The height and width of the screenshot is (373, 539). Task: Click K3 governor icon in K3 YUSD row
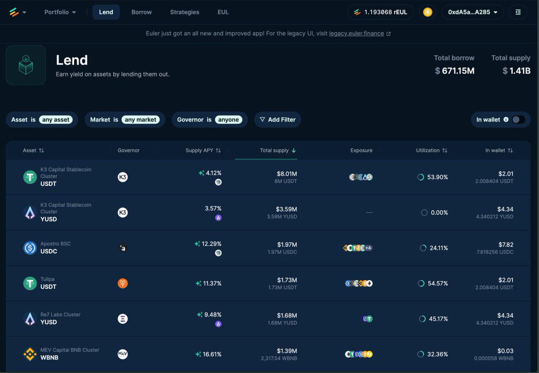[x=123, y=213]
